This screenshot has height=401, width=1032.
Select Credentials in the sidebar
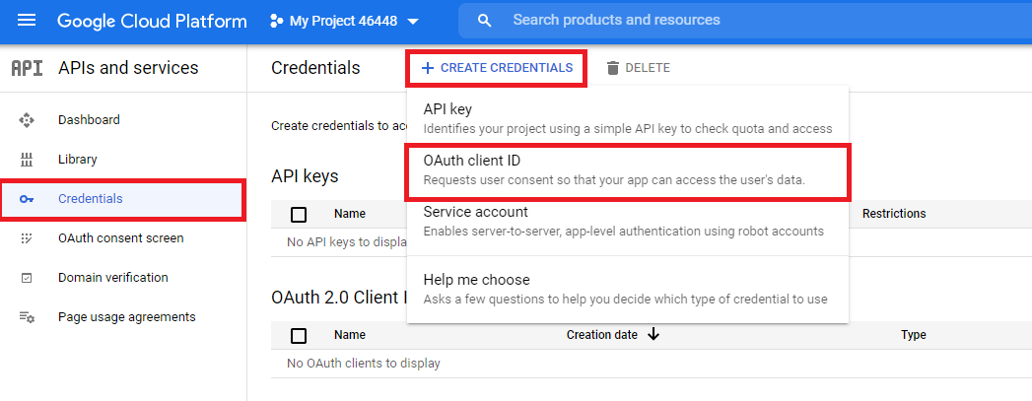[x=123, y=199]
